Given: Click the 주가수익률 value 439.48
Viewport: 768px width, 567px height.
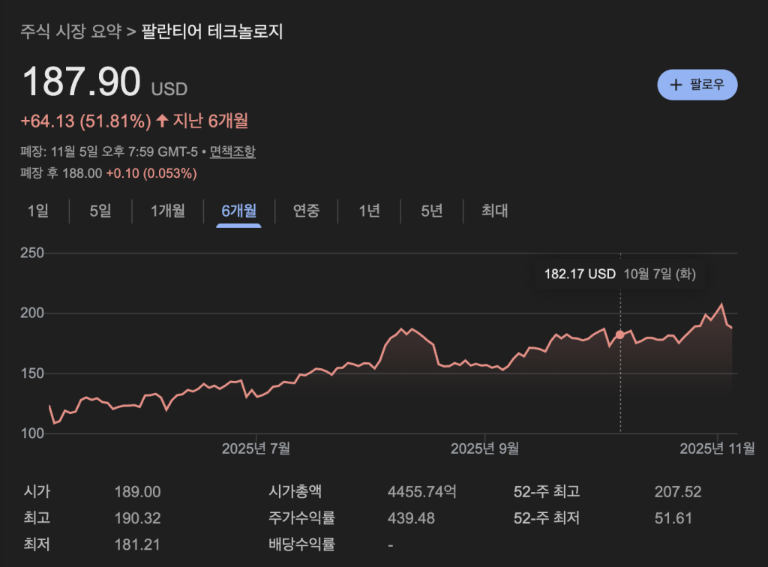Looking at the screenshot, I should 411,518.
